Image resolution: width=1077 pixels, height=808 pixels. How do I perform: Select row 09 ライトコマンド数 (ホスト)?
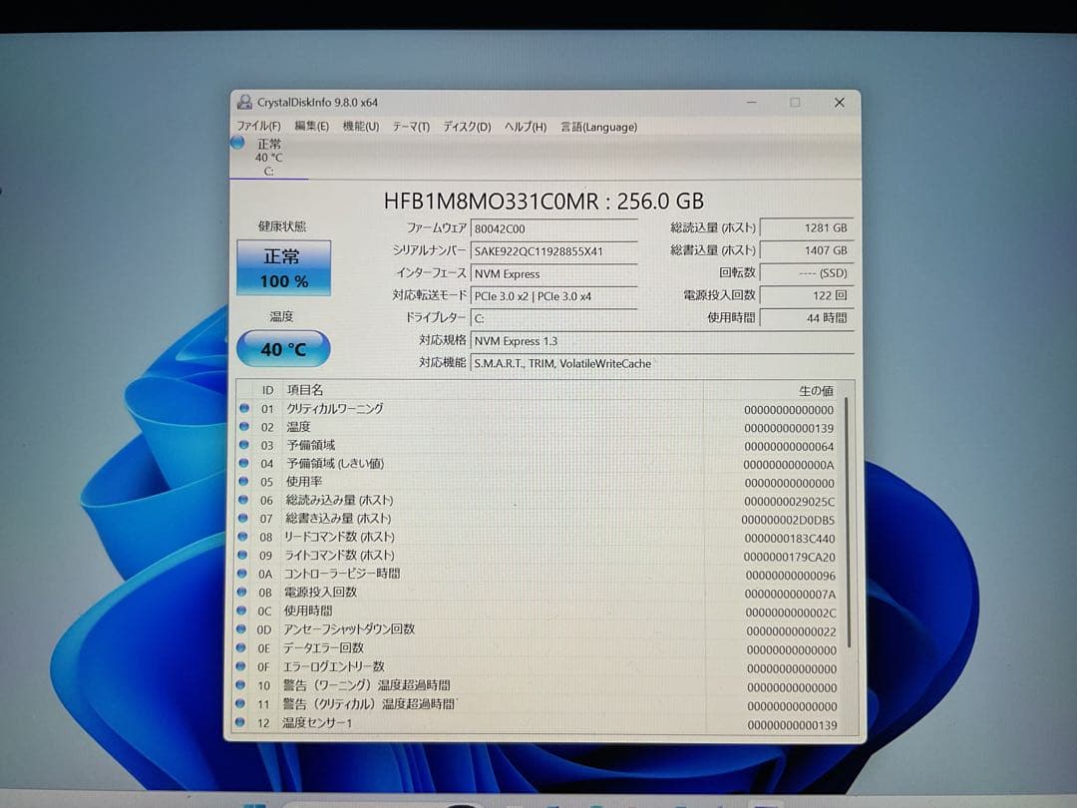[x=538, y=556]
